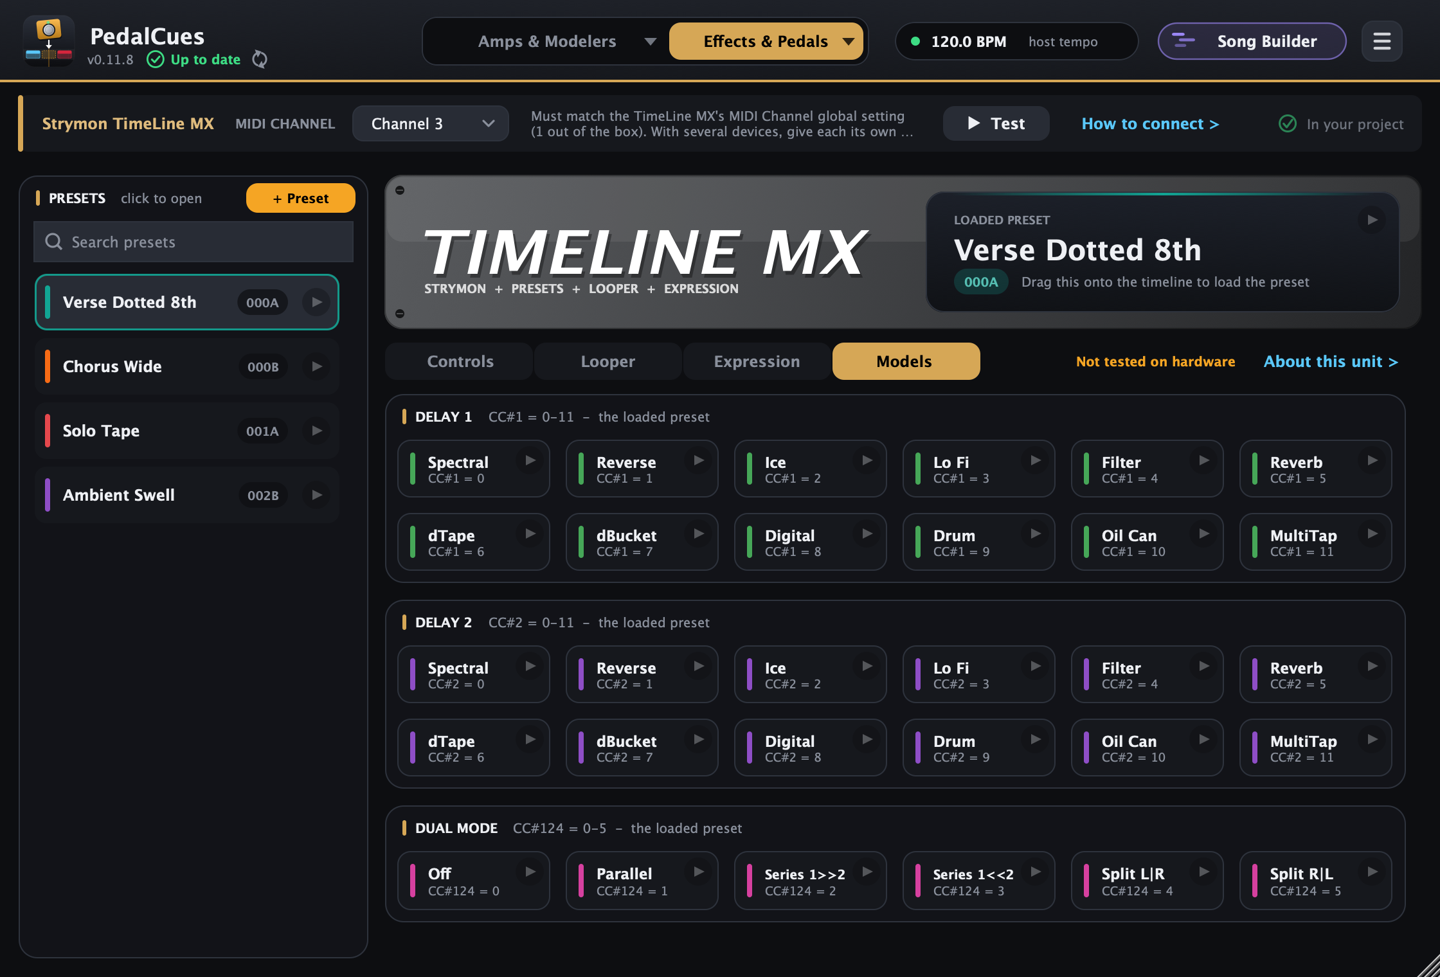This screenshot has width=1440, height=977.
Task: Select the Delay 2 Drum model card
Action: [978, 748]
